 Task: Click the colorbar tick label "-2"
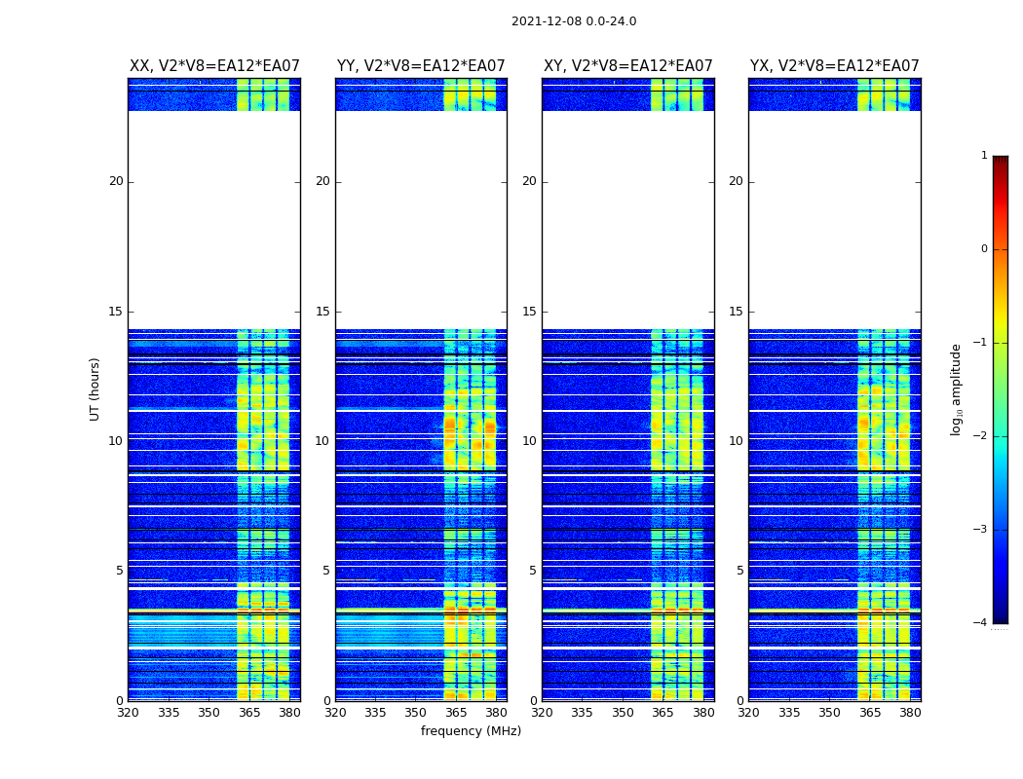click(x=982, y=436)
